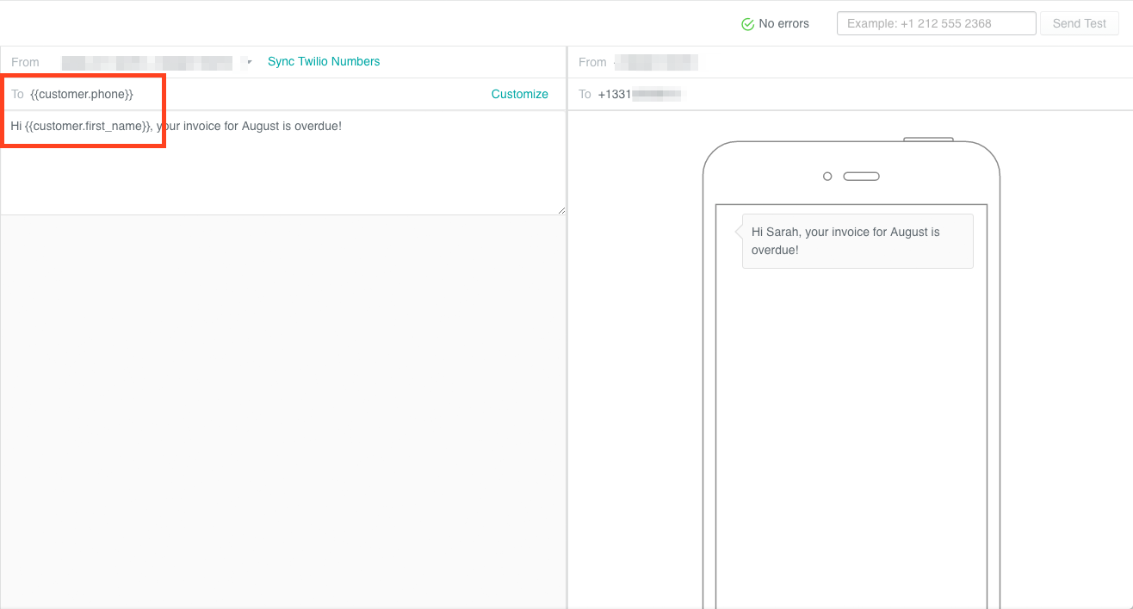Click the rendered message bubble in preview
The width and height of the screenshot is (1133, 609).
coord(857,241)
